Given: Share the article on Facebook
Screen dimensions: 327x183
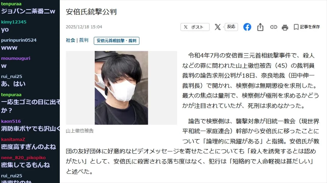Looking at the screenshot, I should [247, 27].
